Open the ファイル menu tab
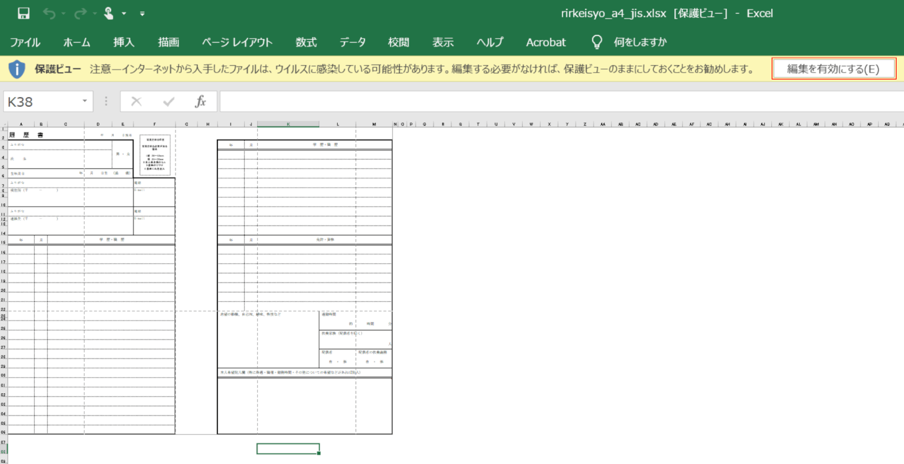The width and height of the screenshot is (904, 464). click(x=25, y=42)
